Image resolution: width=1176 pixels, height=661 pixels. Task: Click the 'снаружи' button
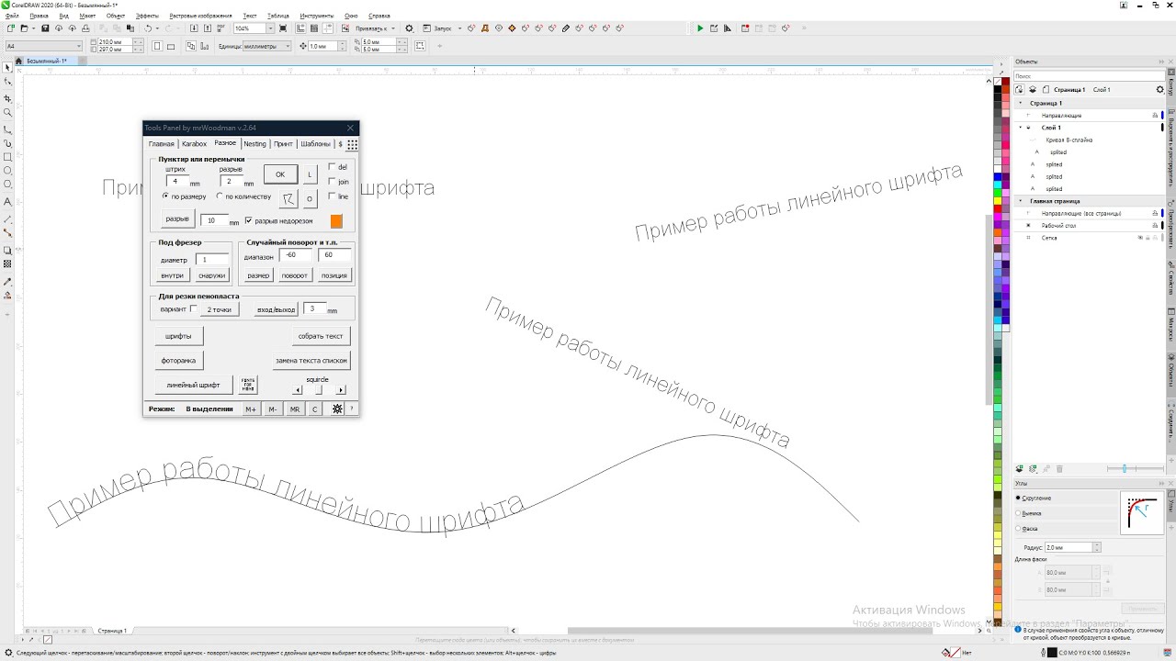pos(211,275)
